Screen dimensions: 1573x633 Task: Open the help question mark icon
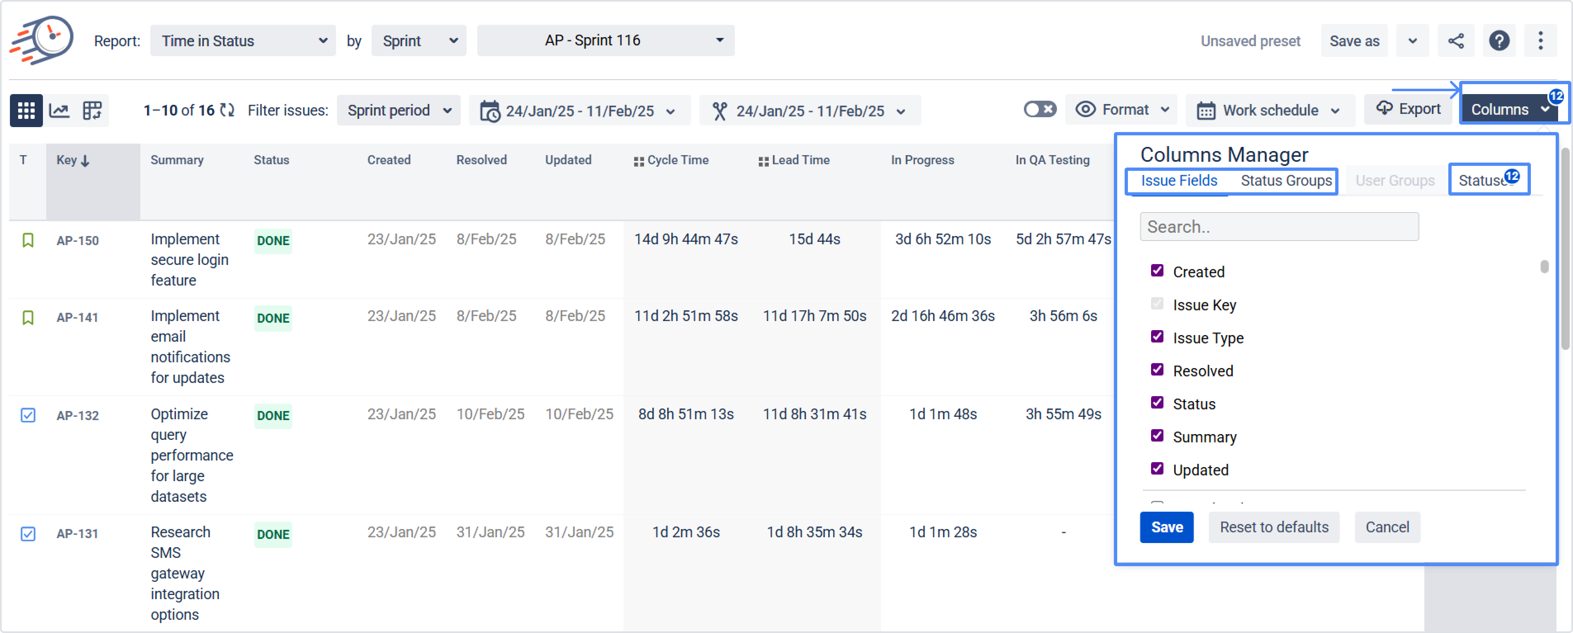coord(1499,41)
